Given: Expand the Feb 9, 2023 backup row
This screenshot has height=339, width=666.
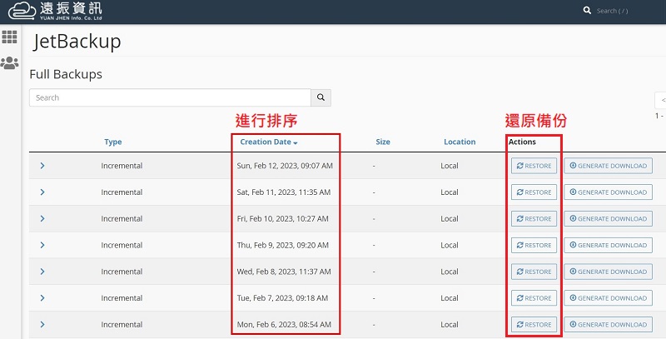Looking at the screenshot, I should coord(42,245).
